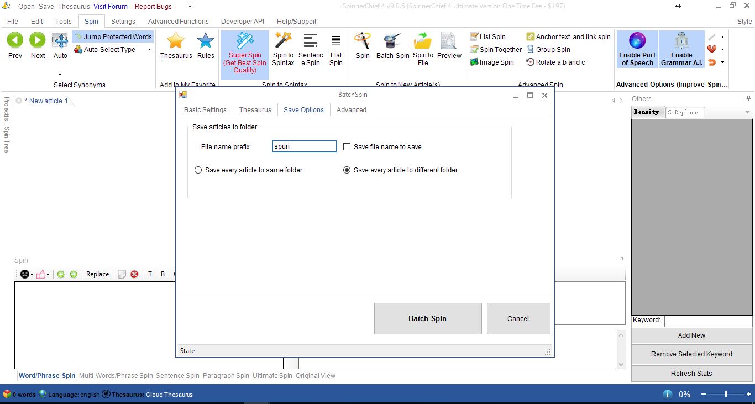Select Save every article to same folder

pos(198,170)
